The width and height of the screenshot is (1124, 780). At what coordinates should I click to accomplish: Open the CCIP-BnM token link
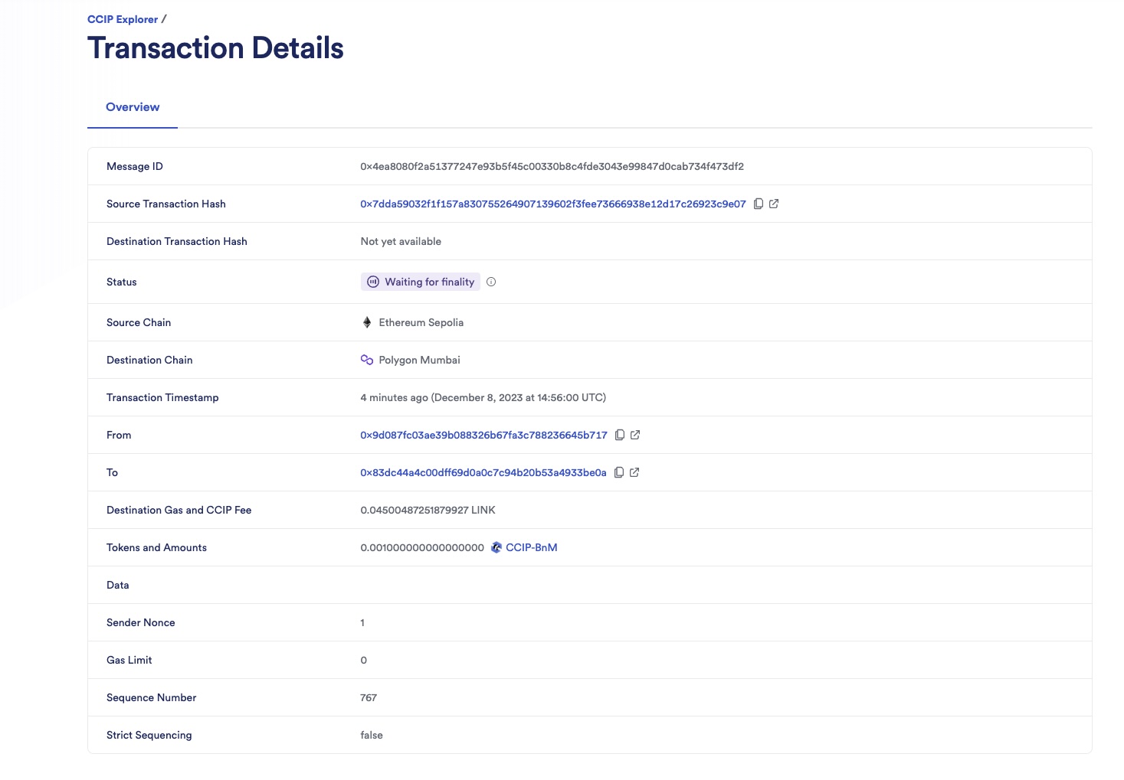click(532, 547)
